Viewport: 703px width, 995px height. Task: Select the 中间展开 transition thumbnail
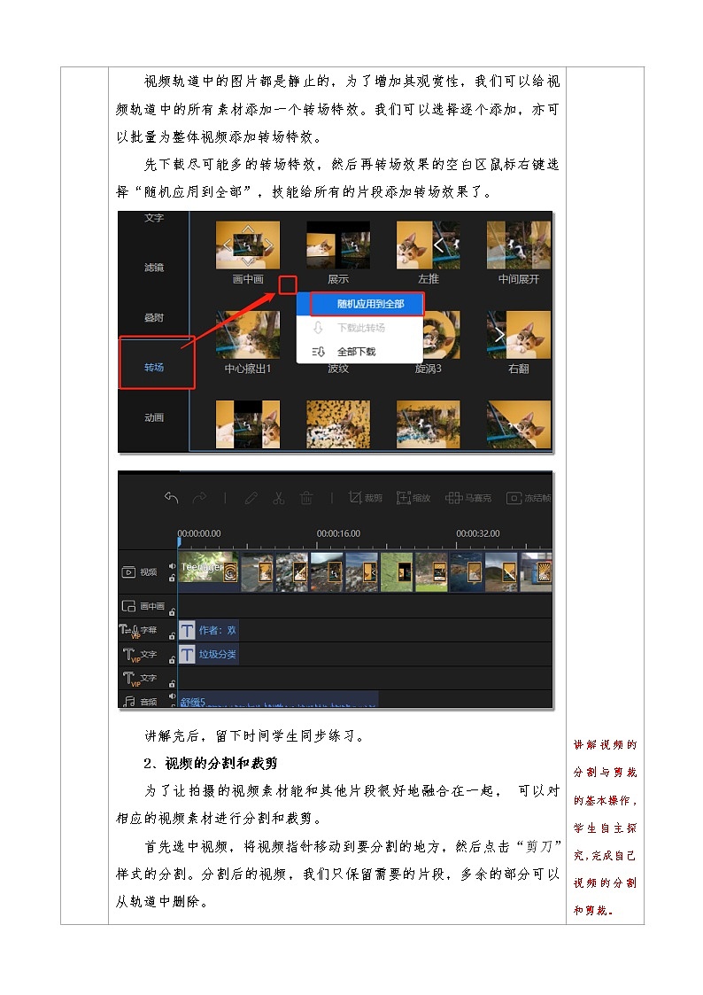coord(519,245)
